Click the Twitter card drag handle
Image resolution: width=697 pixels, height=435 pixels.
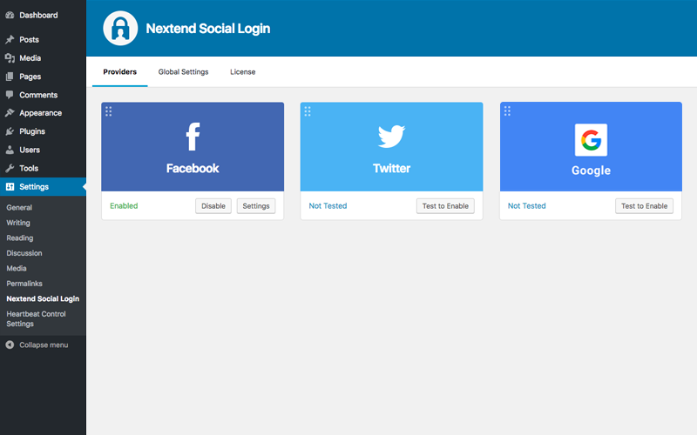(x=308, y=111)
